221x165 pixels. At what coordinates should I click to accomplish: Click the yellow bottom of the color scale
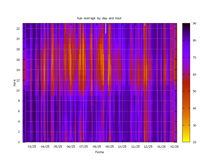[186, 140]
